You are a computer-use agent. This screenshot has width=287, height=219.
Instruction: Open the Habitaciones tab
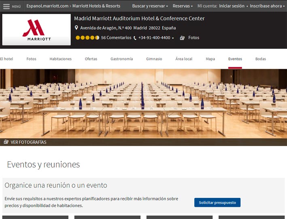tap(60, 59)
